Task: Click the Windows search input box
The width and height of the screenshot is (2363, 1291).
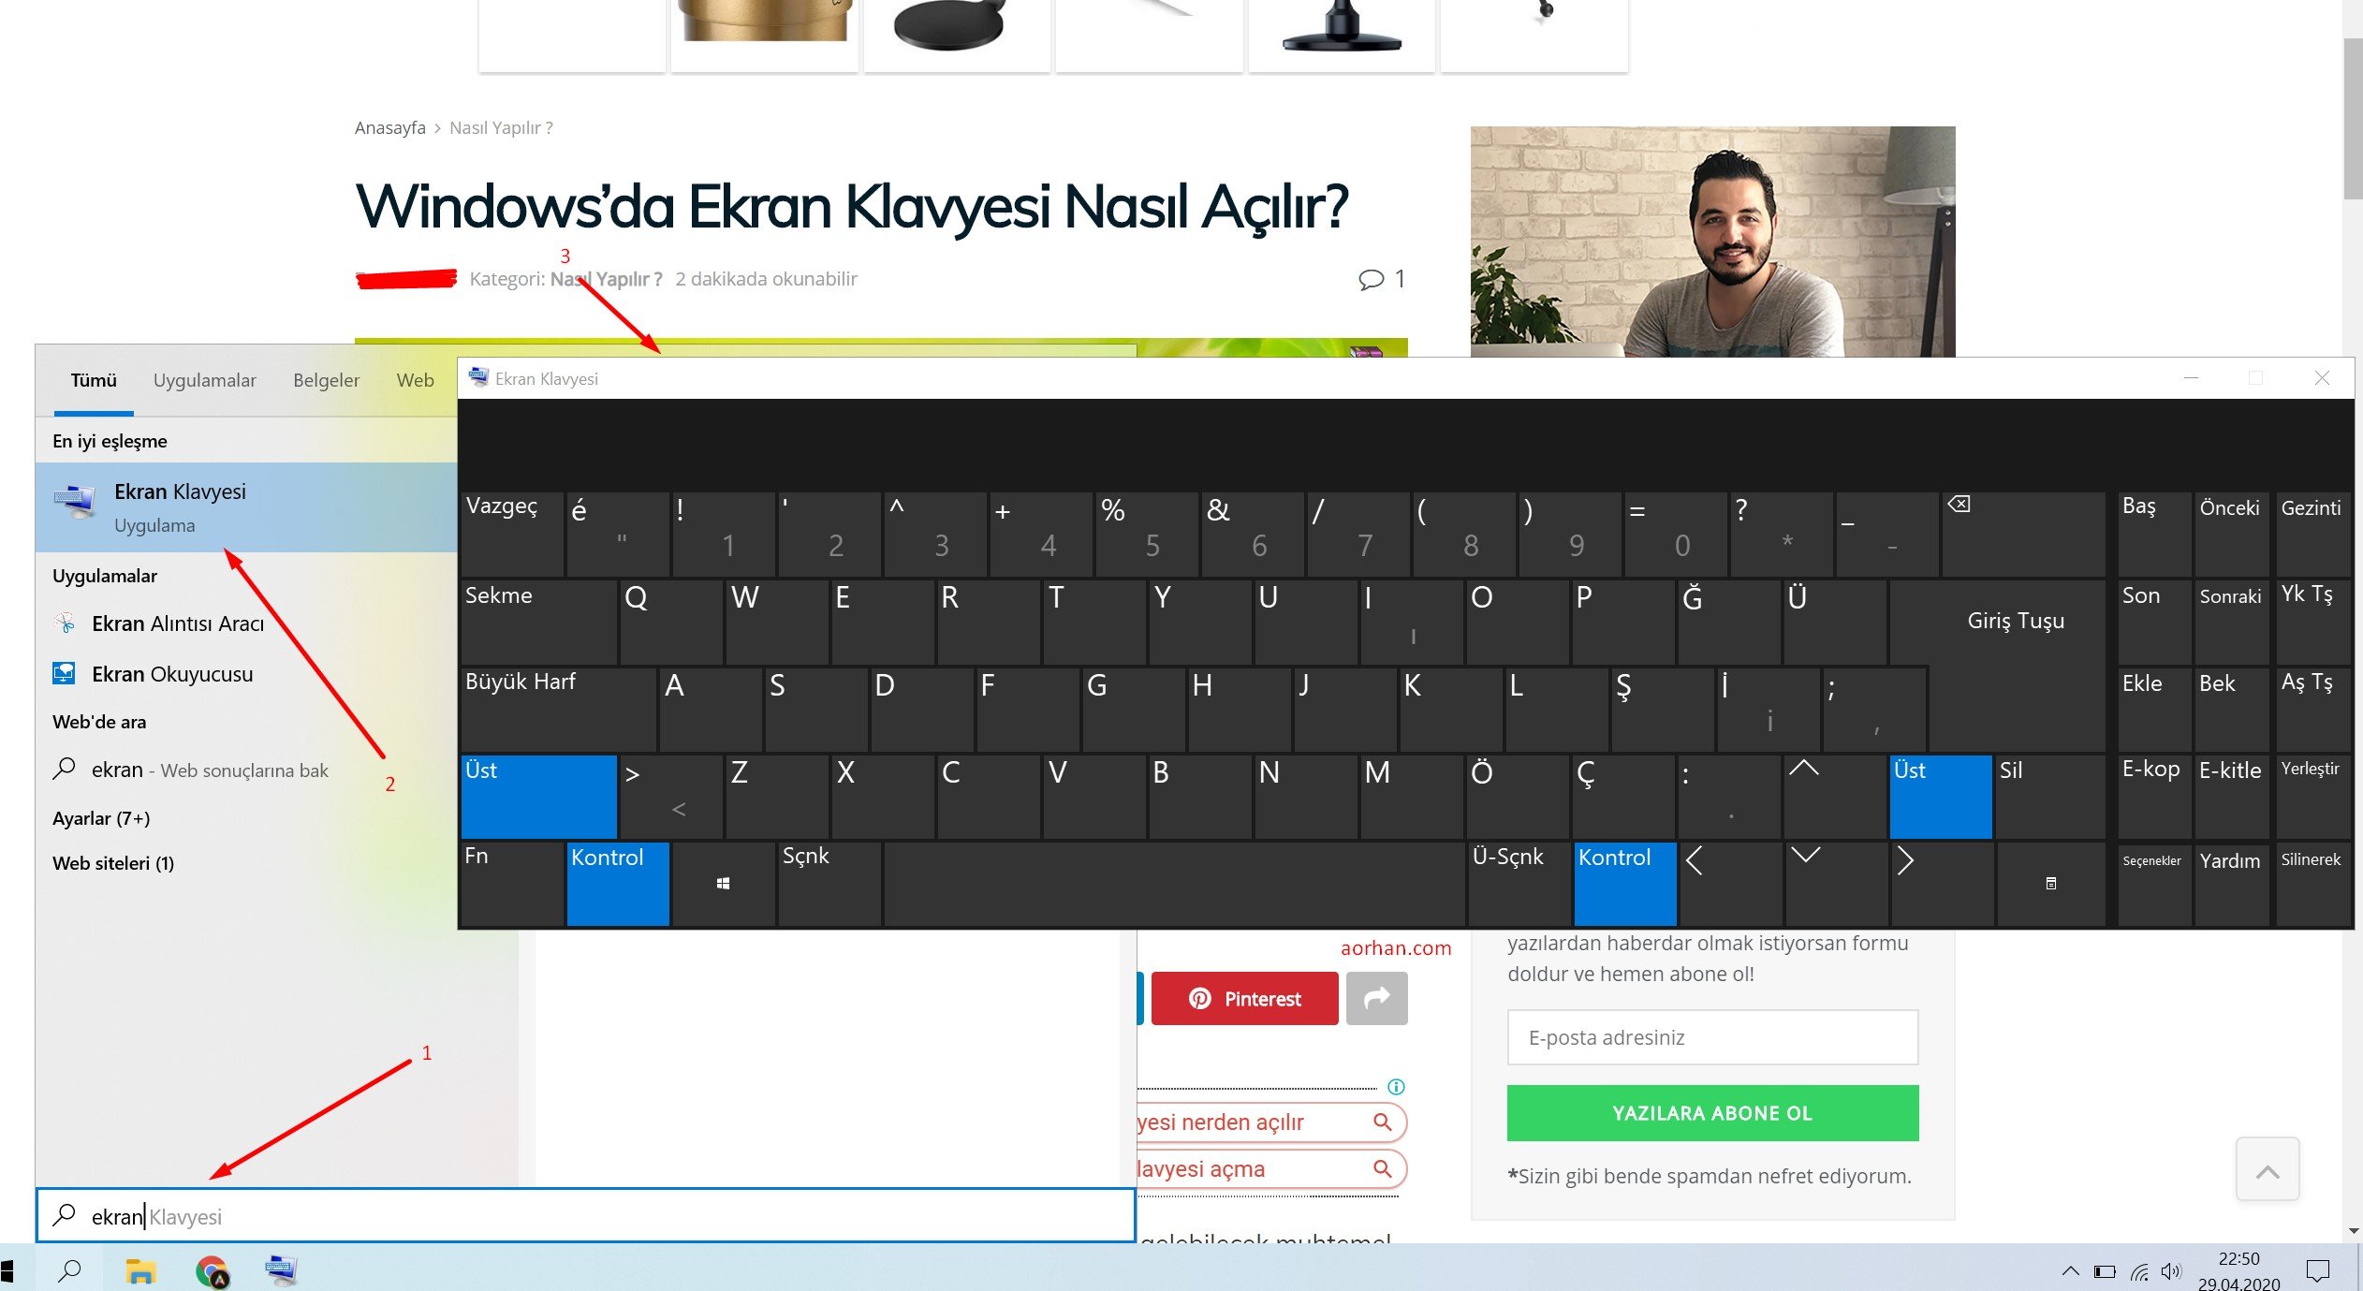Action: click(586, 1216)
